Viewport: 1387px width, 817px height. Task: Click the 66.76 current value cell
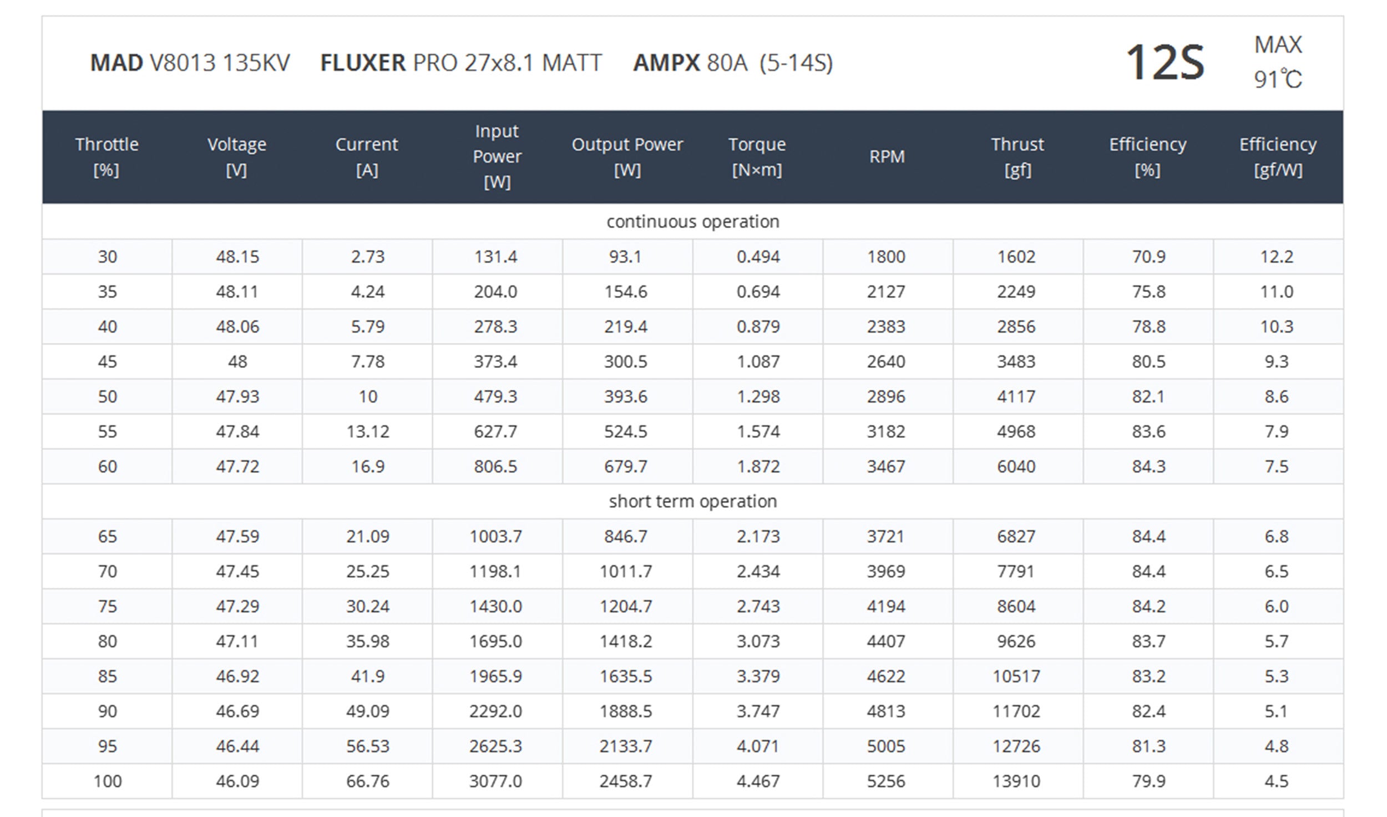pos(367,781)
